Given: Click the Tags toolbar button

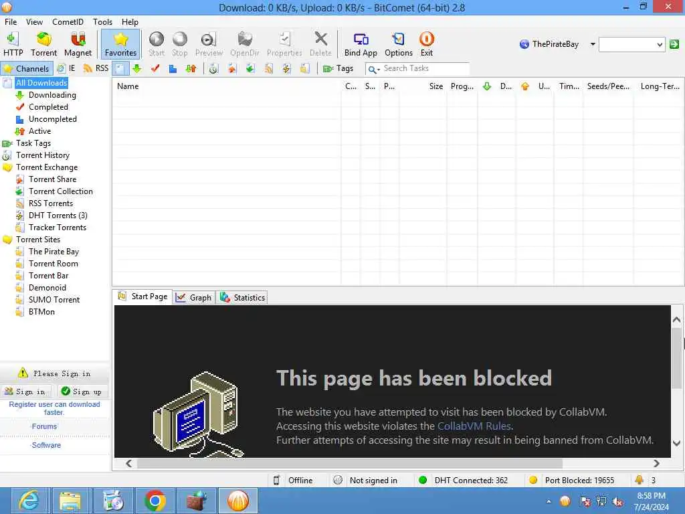Looking at the screenshot, I should point(338,69).
